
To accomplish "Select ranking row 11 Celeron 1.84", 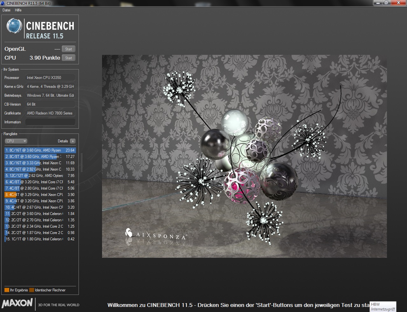I will pos(40,214).
